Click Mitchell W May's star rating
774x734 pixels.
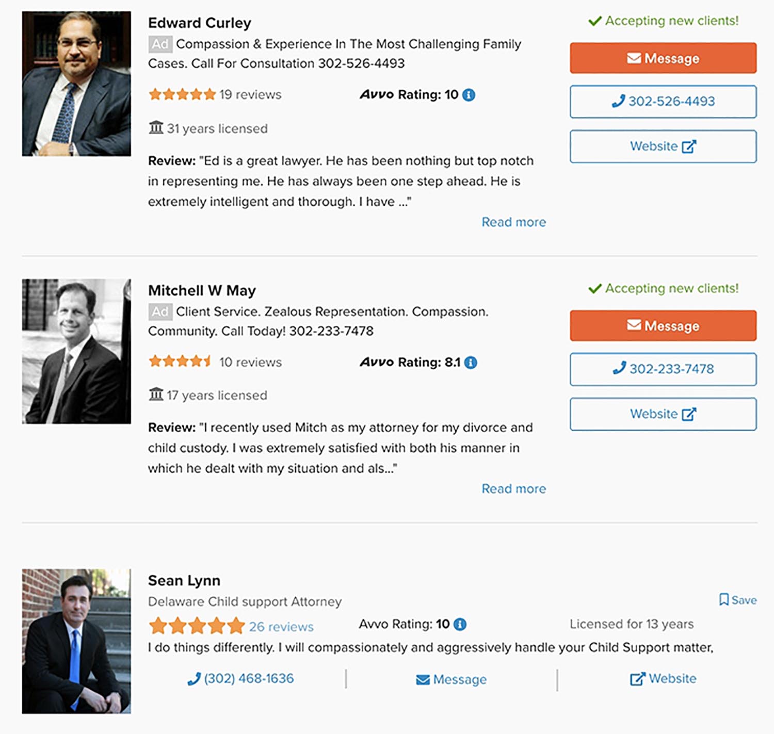pyautogui.click(x=180, y=362)
